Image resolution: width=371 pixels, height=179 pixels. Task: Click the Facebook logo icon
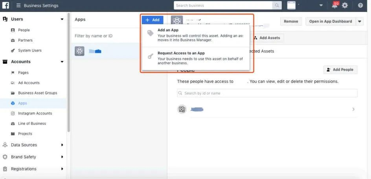click(6, 5)
